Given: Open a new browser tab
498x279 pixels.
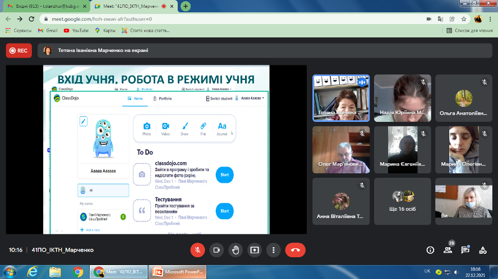Looking at the screenshot, I should pyautogui.click(x=186, y=6).
